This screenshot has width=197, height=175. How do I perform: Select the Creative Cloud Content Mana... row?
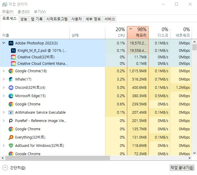[96, 64]
